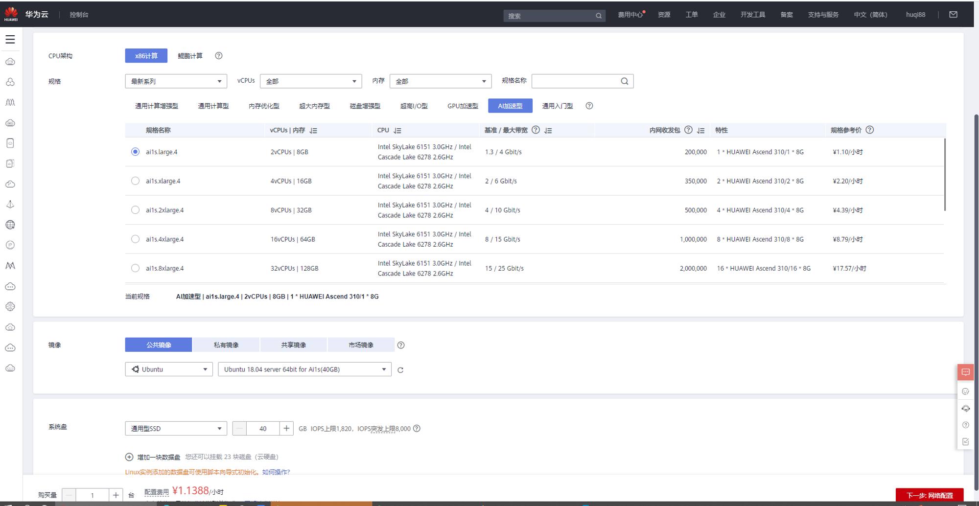The image size is (979, 506).
Task: Sort table by vCPUs | 内存 column
Action: [313, 131]
